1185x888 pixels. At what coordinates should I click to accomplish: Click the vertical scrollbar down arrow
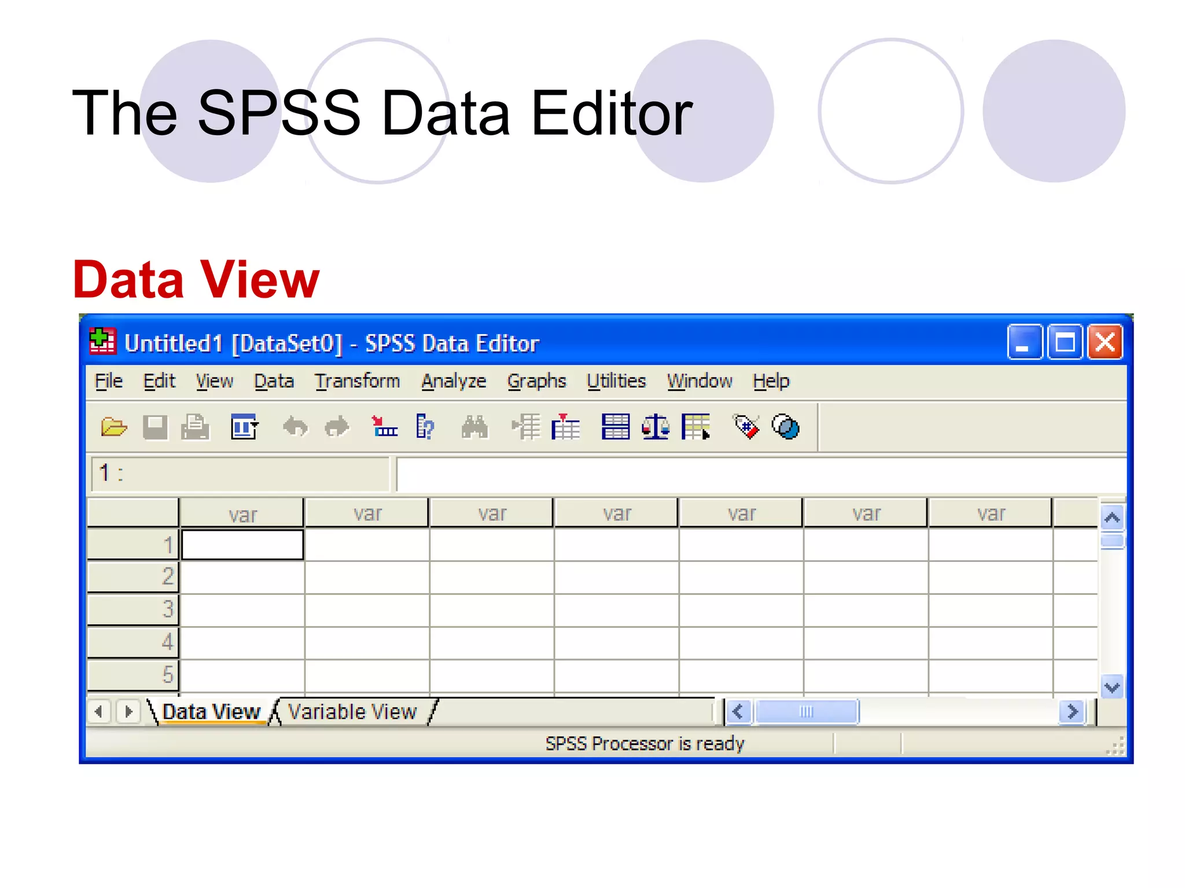pyautogui.click(x=1112, y=687)
